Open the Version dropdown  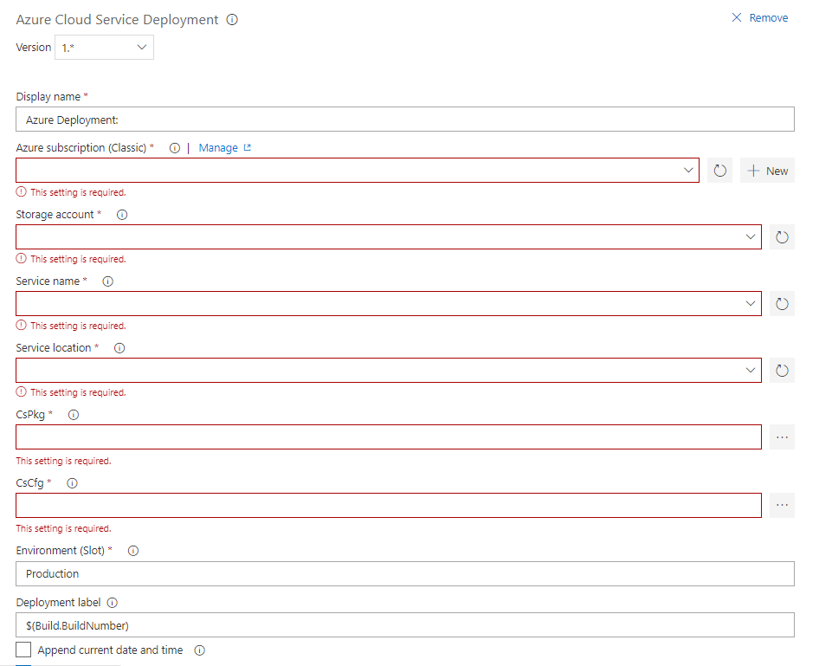pos(105,48)
